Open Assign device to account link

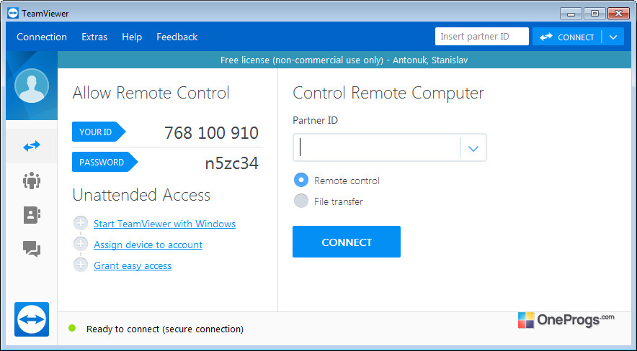[x=148, y=245]
